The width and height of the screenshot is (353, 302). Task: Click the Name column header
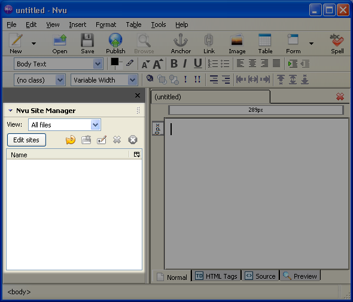coord(68,155)
